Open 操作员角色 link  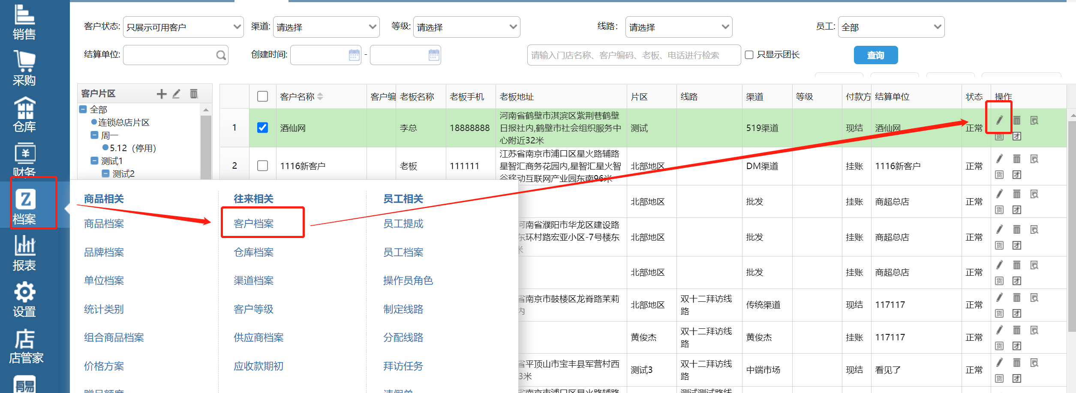408,280
